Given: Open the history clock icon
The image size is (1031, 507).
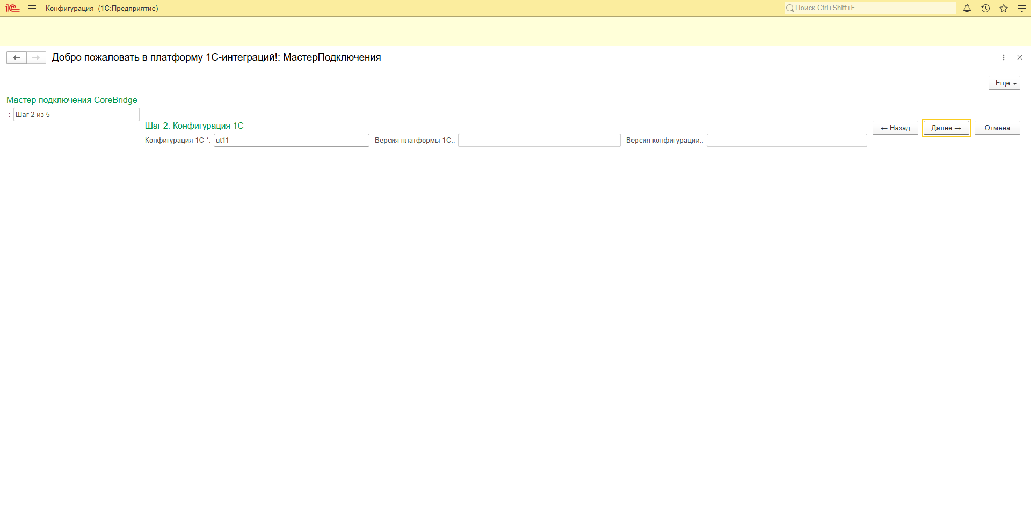Looking at the screenshot, I should 985,8.
